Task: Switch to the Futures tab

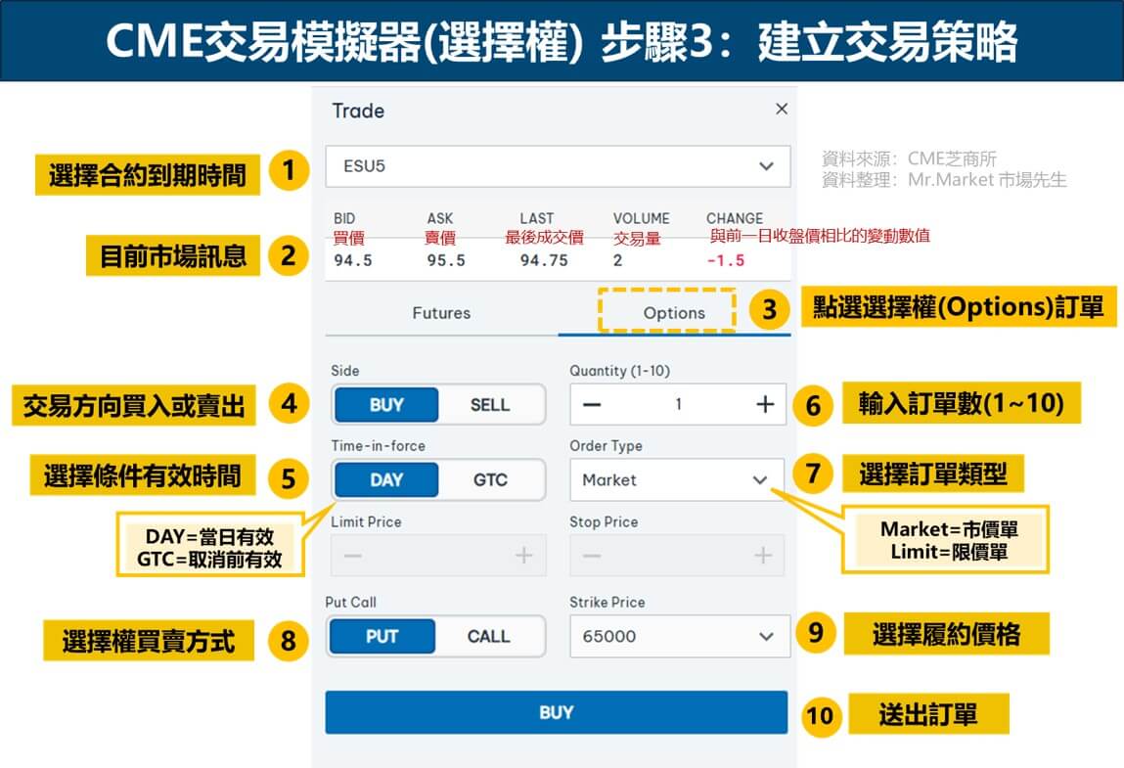Action: tap(441, 313)
